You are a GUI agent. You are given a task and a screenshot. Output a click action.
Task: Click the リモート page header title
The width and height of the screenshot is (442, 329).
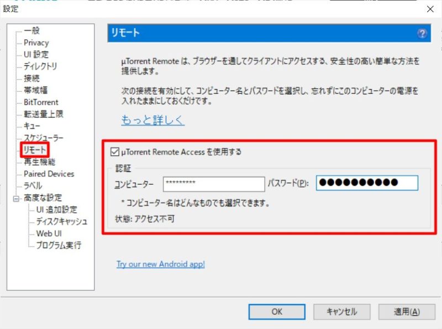pos(125,33)
